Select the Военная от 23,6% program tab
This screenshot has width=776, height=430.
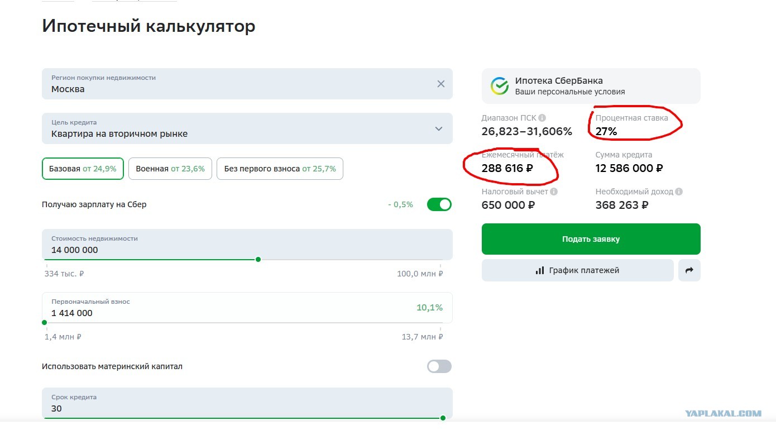tap(170, 169)
